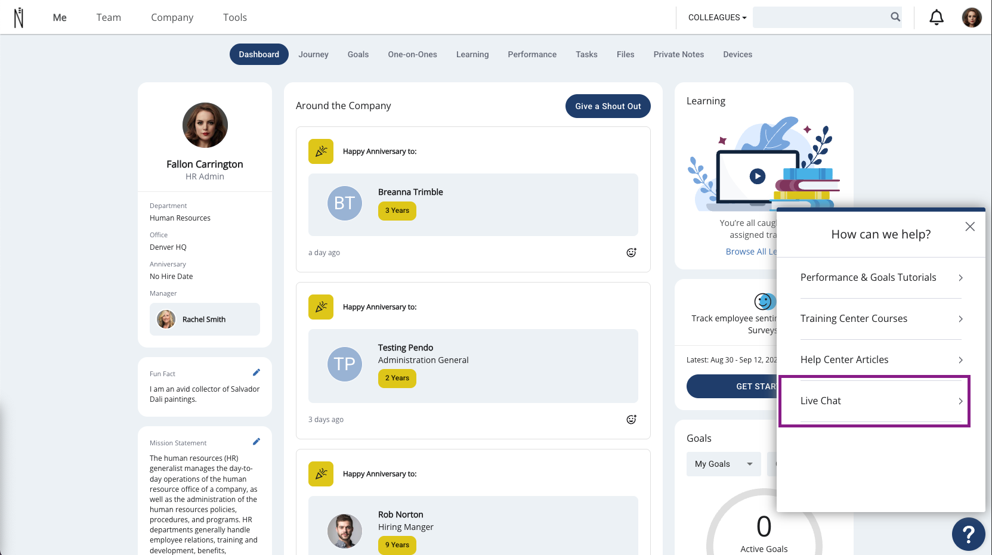The width and height of the screenshot is (992, 555).
Task: Expand Training Center Courses
Action: [881, 319]
